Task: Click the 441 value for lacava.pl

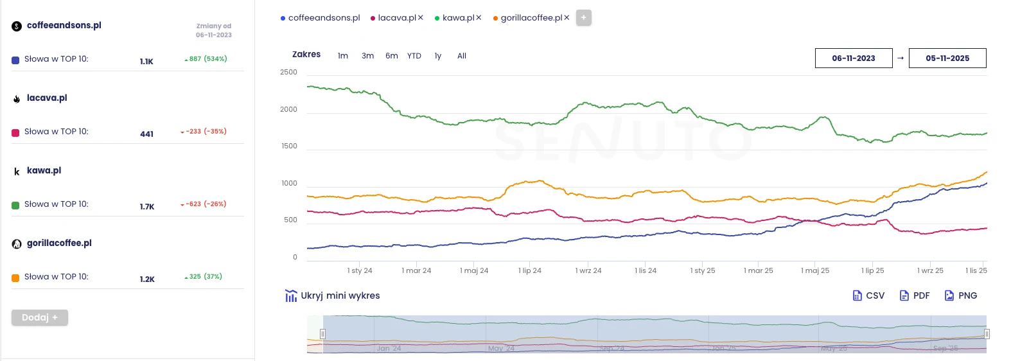Action: pyautogui.click(x=147, y=134)
